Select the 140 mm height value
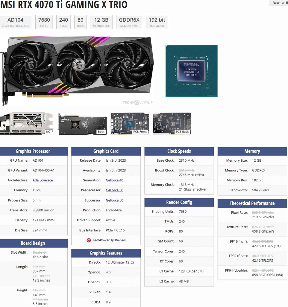The image size is (288, 307). click(x=39, y=295)
